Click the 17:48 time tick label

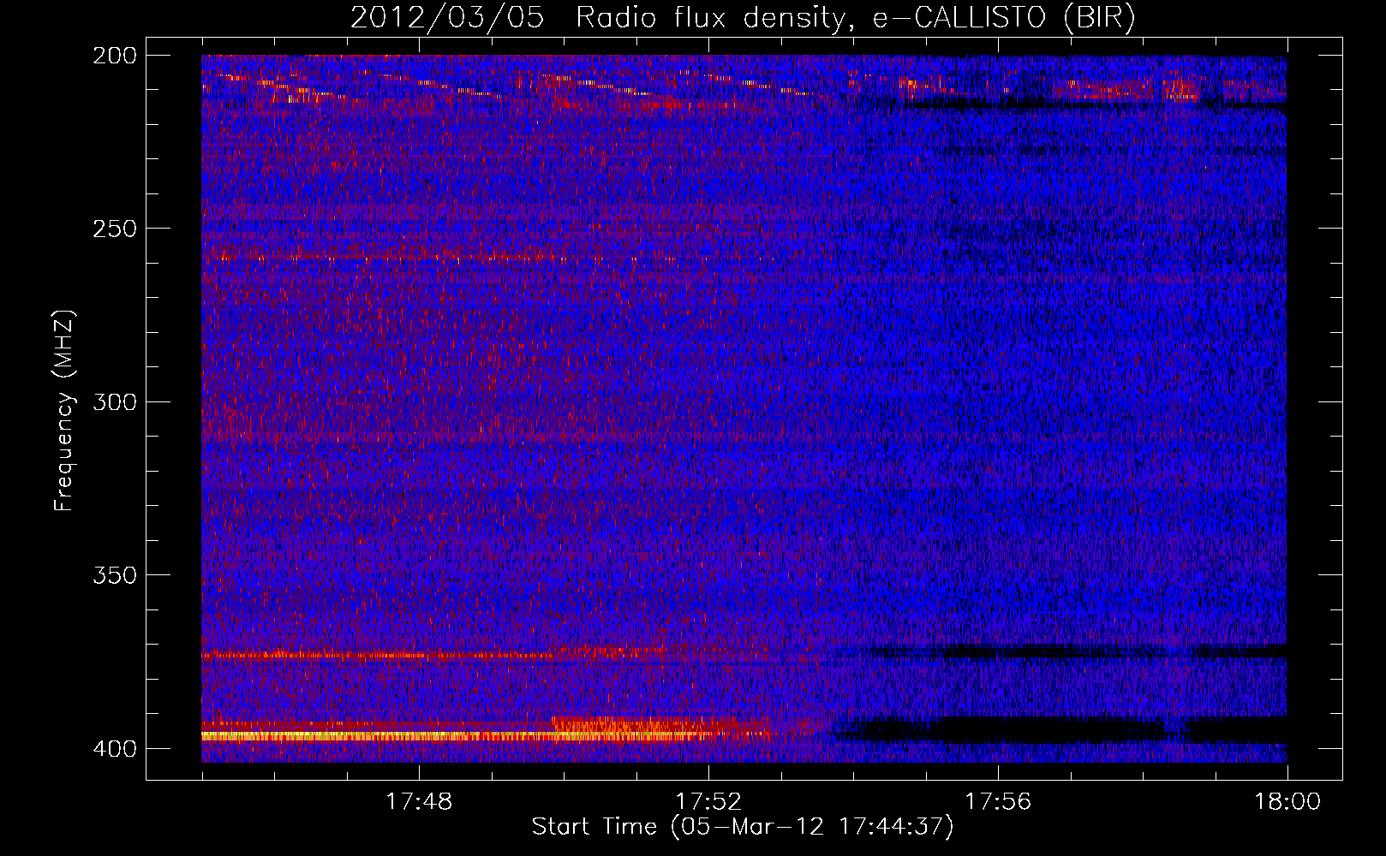419,802
